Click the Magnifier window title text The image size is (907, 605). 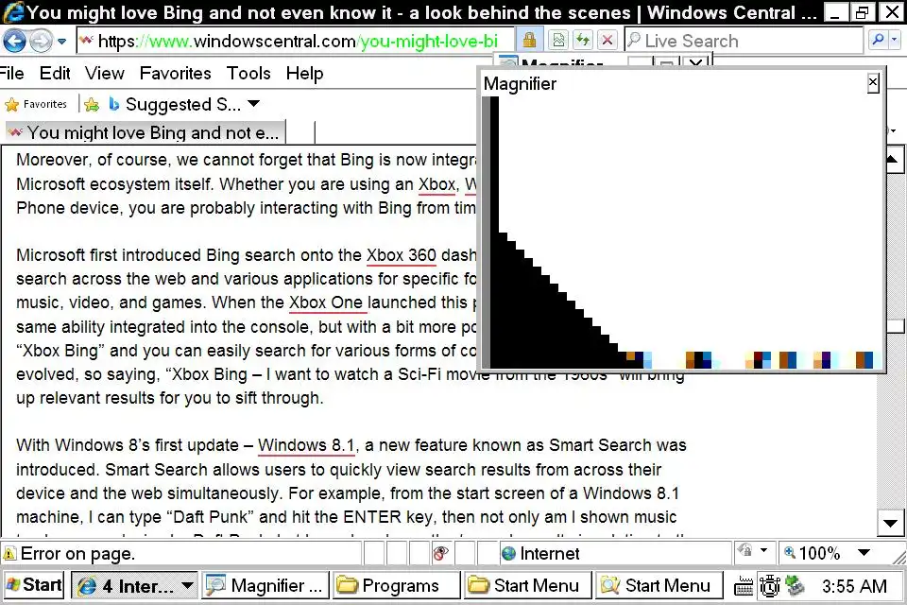[x=520, y=84]
